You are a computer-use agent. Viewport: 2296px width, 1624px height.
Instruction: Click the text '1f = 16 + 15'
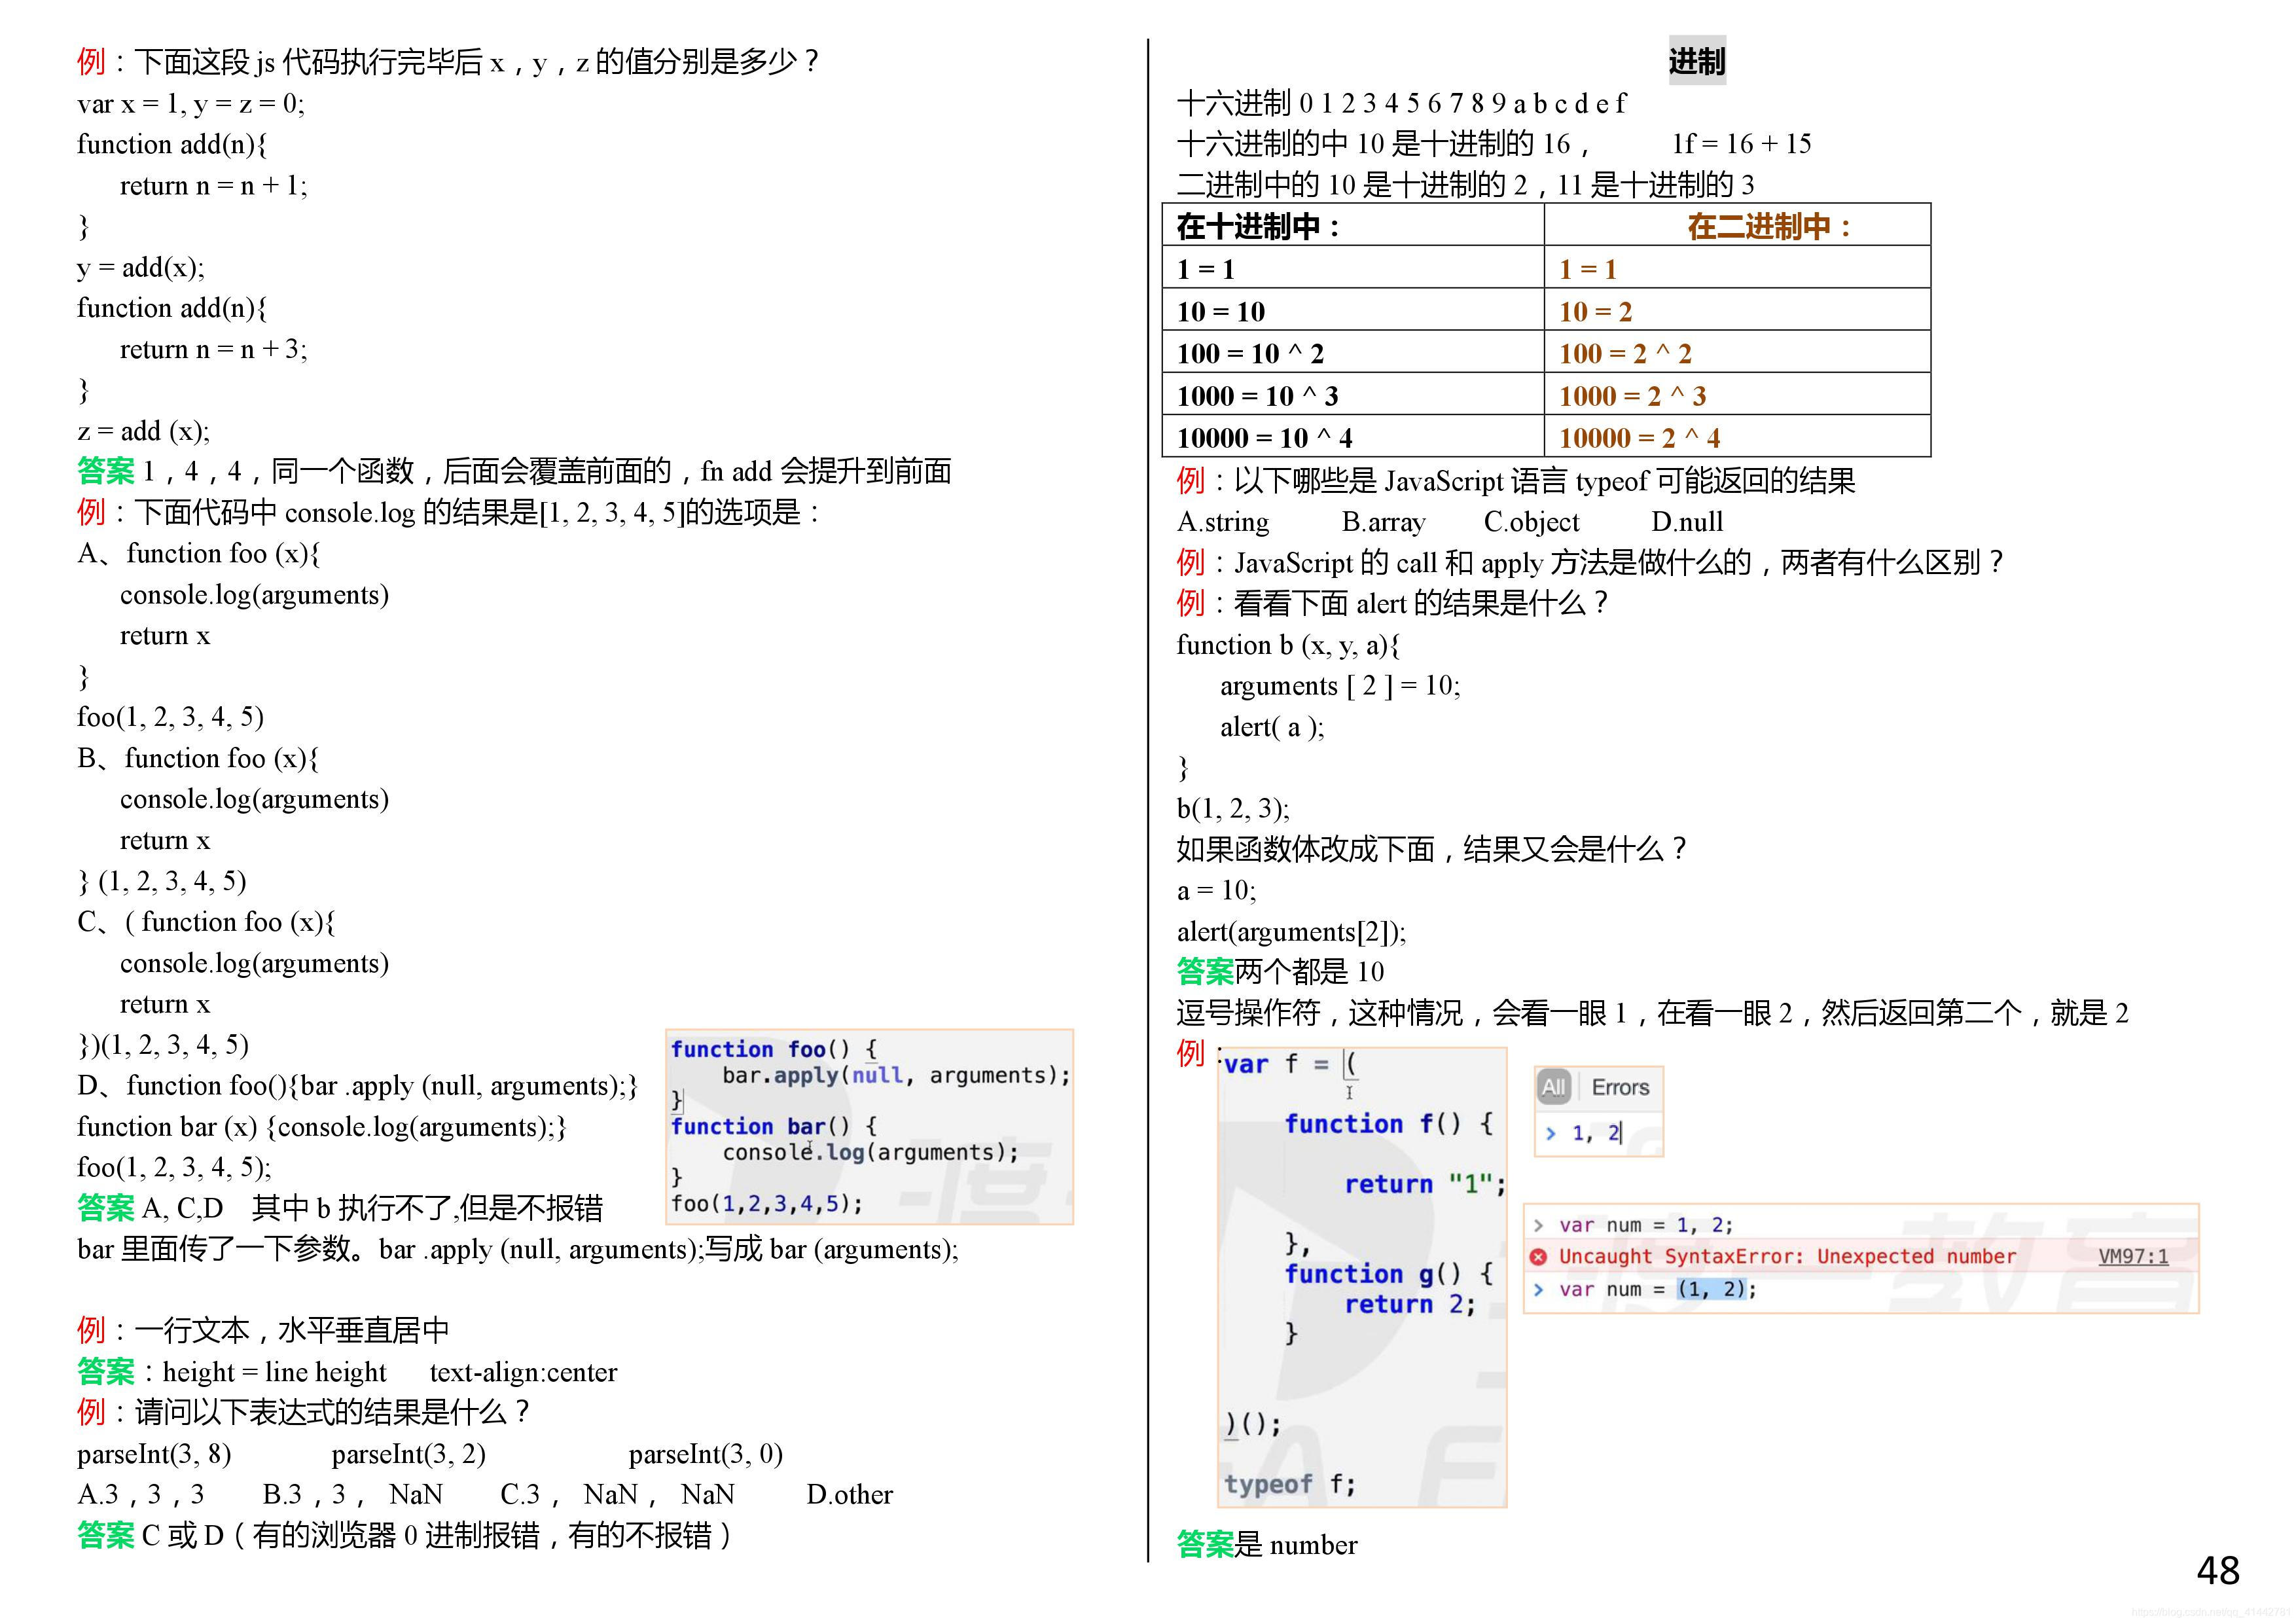click(x=1741, y=144)
